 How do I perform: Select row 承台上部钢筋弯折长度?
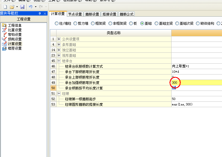click(114, 77)
